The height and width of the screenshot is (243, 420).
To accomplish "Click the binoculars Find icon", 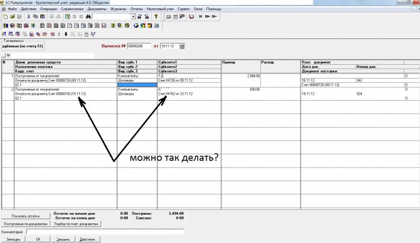I will point(88,17).
